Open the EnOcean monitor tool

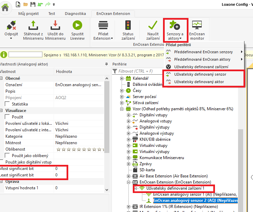[197, 25]
